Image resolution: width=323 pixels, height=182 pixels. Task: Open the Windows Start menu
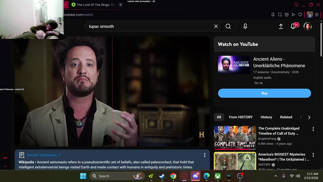pos(83,176)
